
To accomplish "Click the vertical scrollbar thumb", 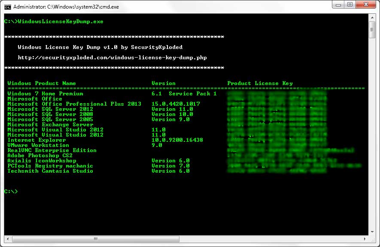I will pos(372,30).
